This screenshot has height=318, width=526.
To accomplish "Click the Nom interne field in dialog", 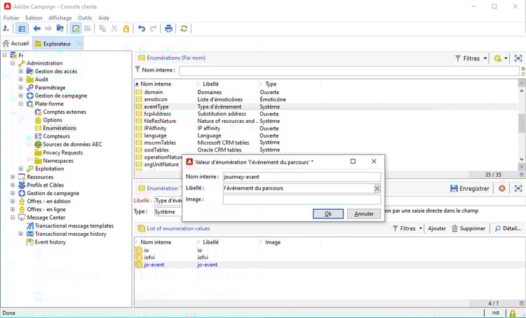I will (302, 177).
